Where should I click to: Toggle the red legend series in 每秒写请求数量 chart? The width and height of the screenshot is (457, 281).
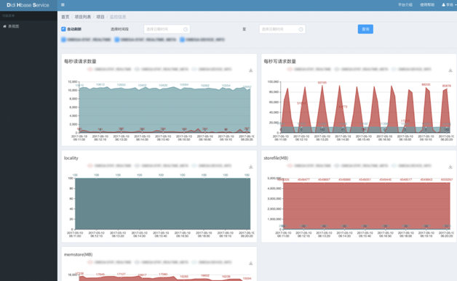coord(309,69)
